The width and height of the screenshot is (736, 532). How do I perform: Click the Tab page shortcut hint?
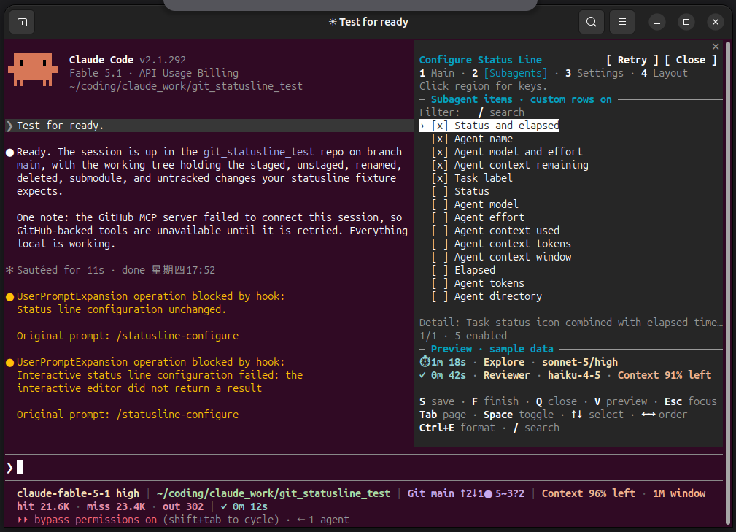(443, 415)
